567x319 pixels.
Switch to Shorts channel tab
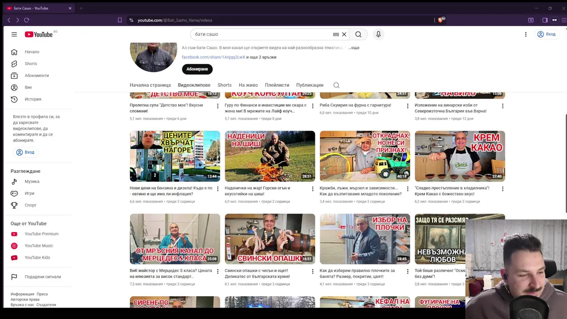point(225,85)
